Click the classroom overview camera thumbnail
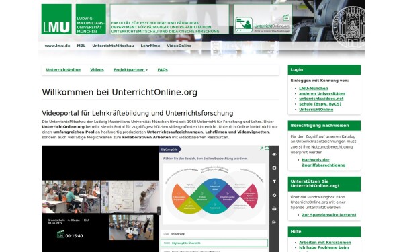This screenshot has width=403, height=252. click(x=131, y=227)
